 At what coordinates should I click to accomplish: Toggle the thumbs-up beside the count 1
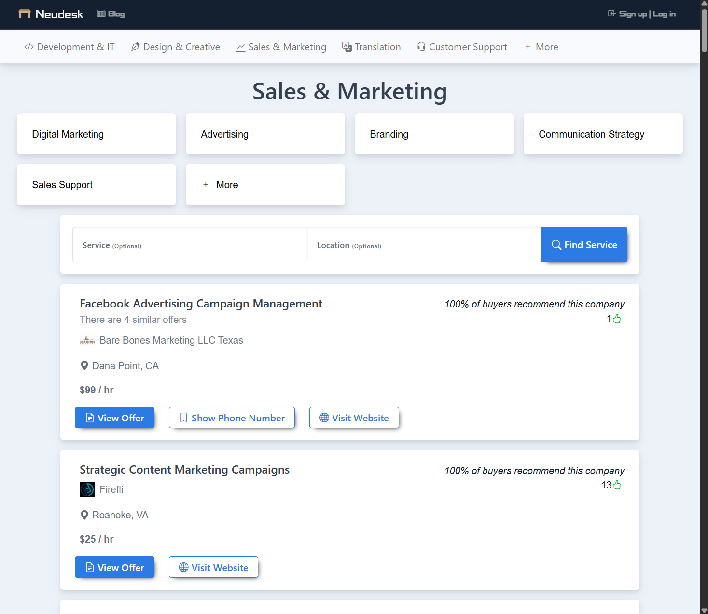[x=616, y=318]
